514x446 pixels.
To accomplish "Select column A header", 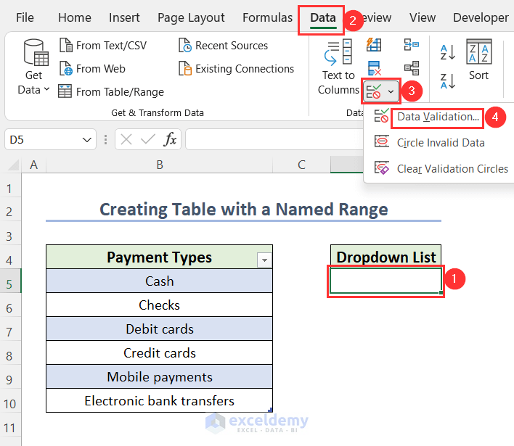I will [x=34, y=165].
